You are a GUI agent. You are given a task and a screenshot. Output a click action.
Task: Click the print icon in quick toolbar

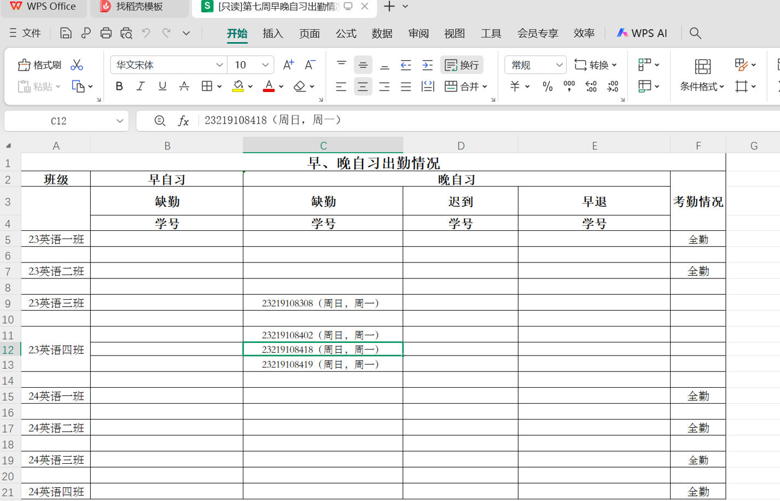(x=106, y=33)
